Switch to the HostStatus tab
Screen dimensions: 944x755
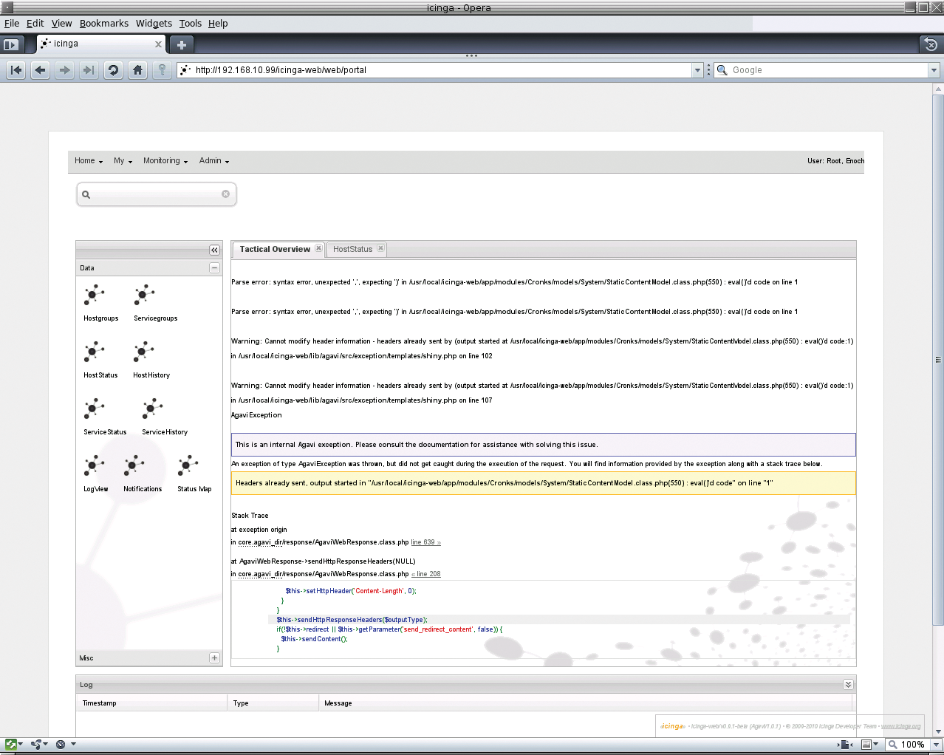[352, 250]
